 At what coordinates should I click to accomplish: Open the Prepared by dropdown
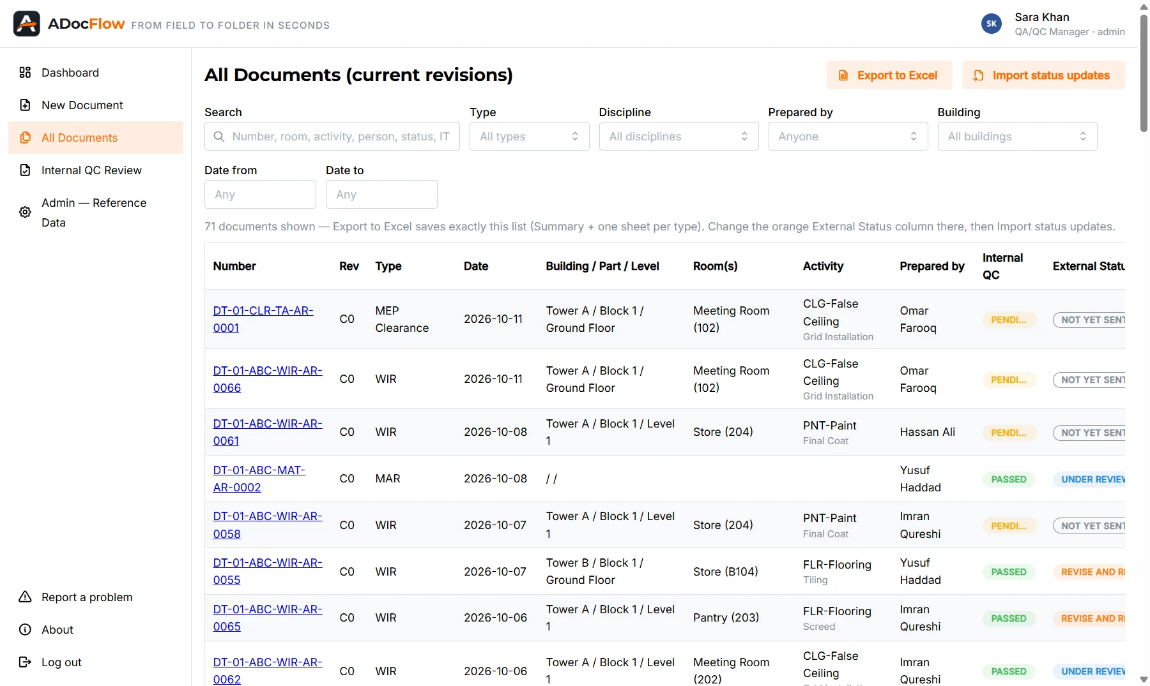[848, 137]
